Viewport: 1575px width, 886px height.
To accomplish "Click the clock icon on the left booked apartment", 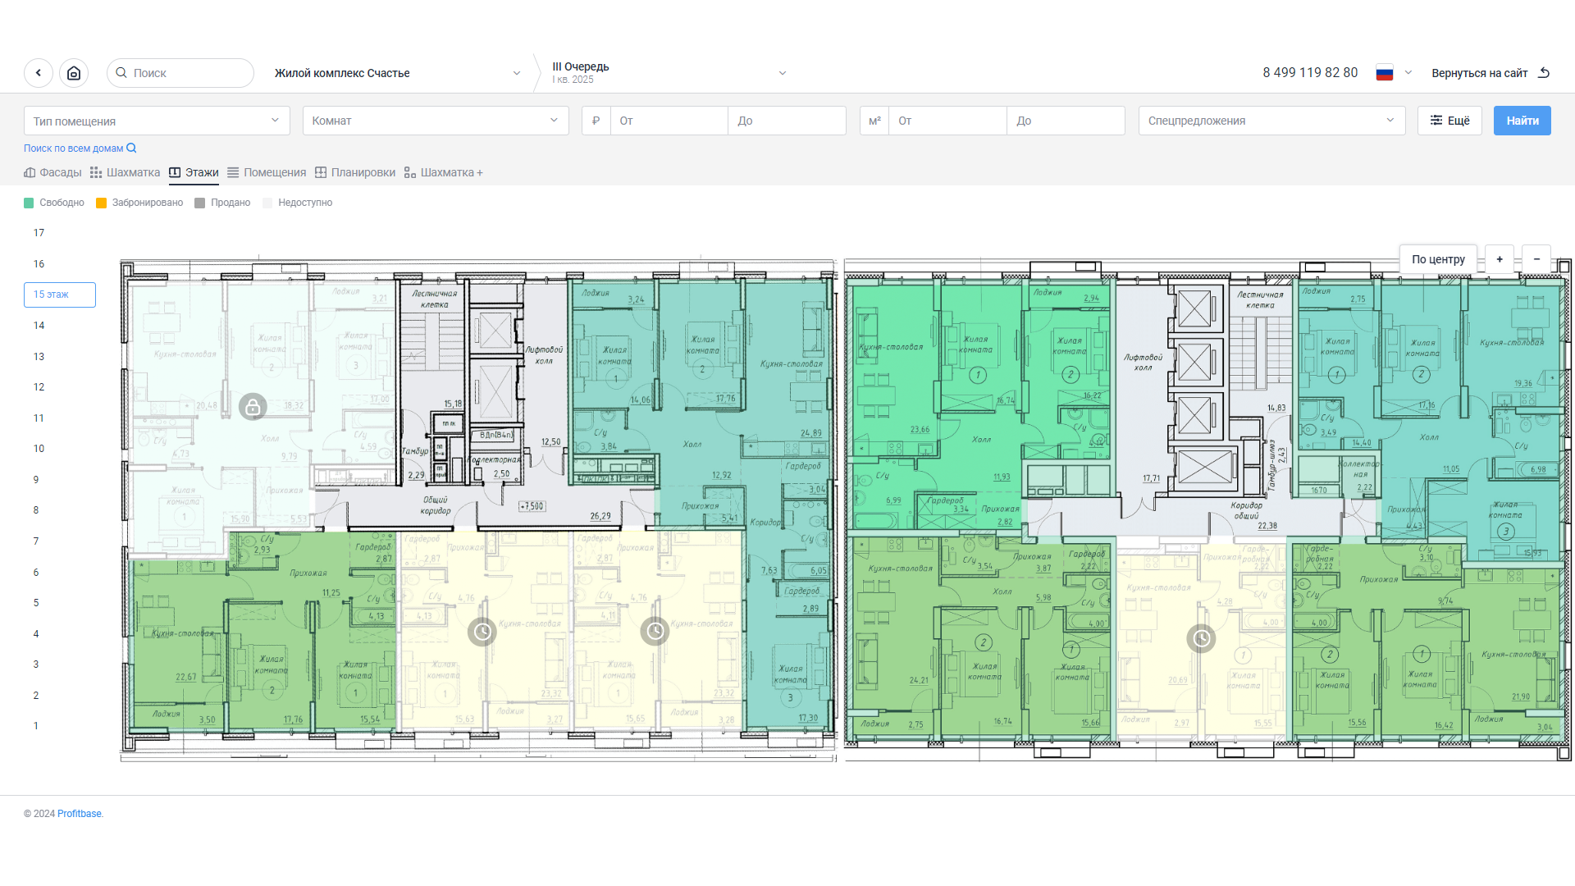I will 482,632.
